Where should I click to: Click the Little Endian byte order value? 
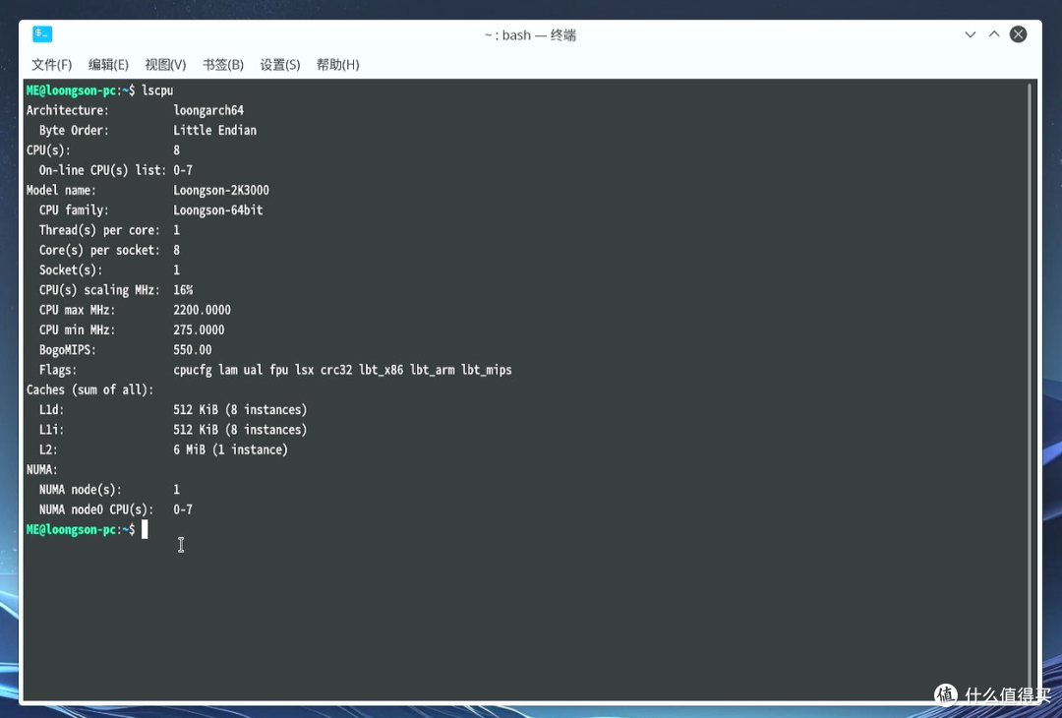pos(214,130)
